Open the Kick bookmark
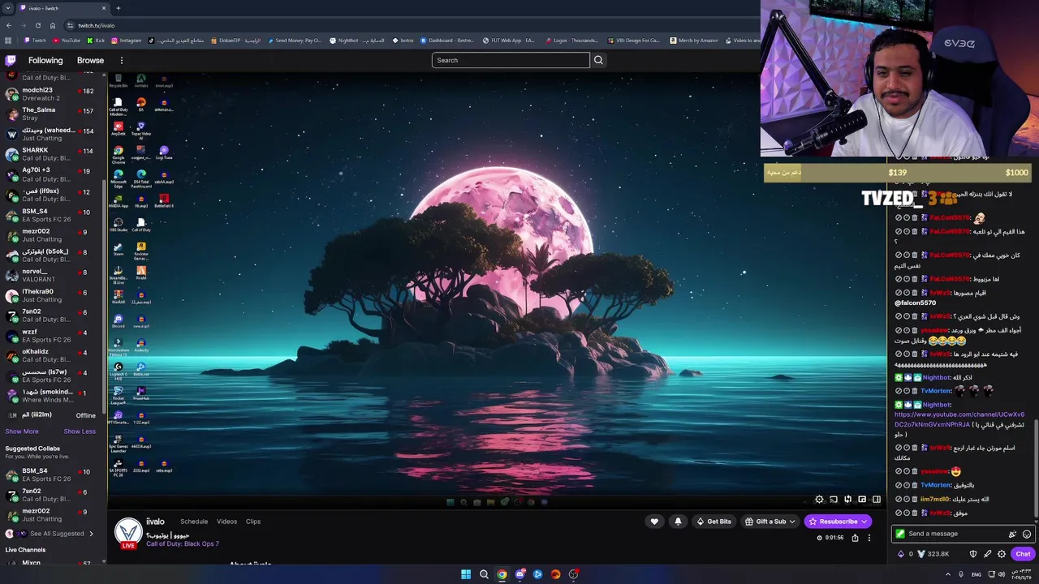Screen dimensions: 1039x584 click(x=97, y=41)
